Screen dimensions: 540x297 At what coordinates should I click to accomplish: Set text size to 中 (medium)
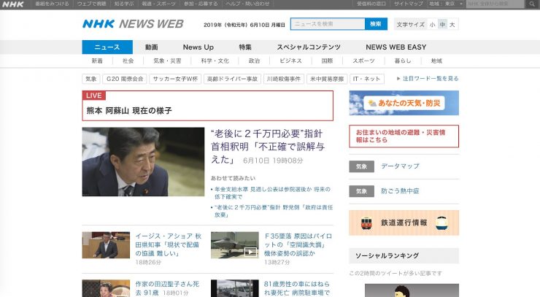(x=442, y=25)
